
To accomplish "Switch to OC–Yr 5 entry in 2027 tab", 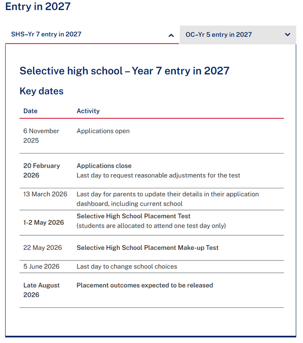I will coord(219,35).
